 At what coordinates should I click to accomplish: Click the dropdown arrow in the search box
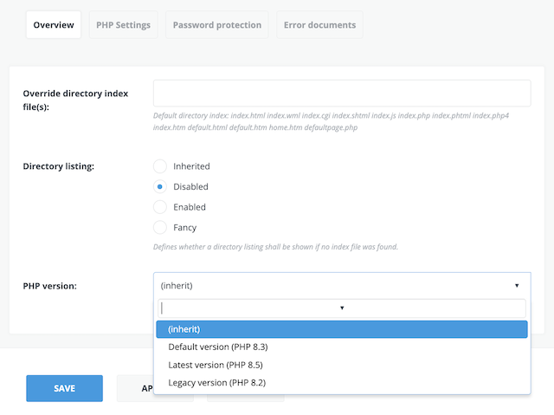(x=342, y=308)
